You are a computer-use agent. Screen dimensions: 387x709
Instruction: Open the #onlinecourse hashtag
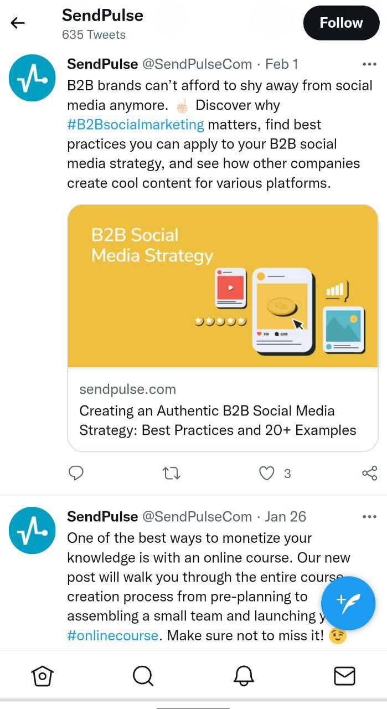(113, 635)
